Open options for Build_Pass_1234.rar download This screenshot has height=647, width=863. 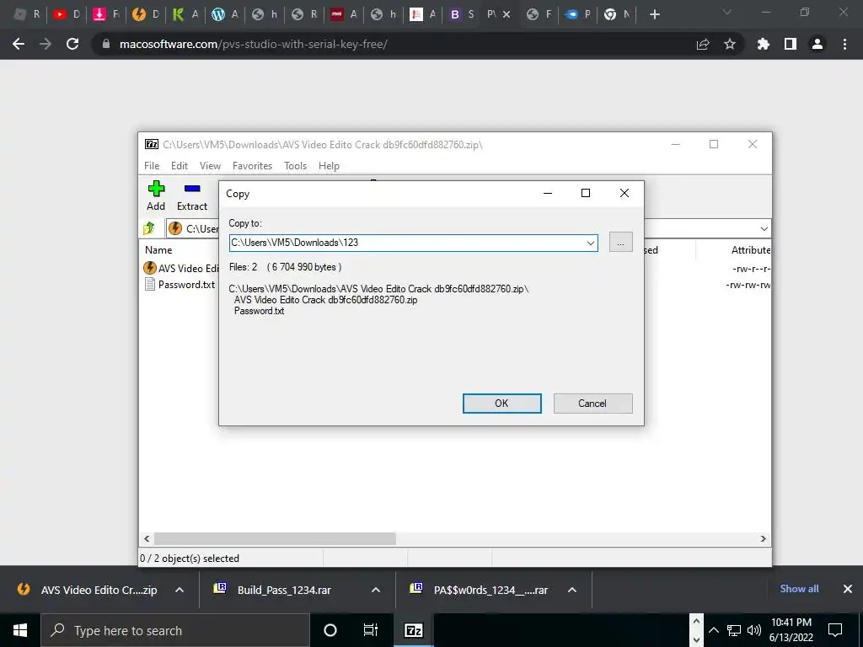[376, 590]
